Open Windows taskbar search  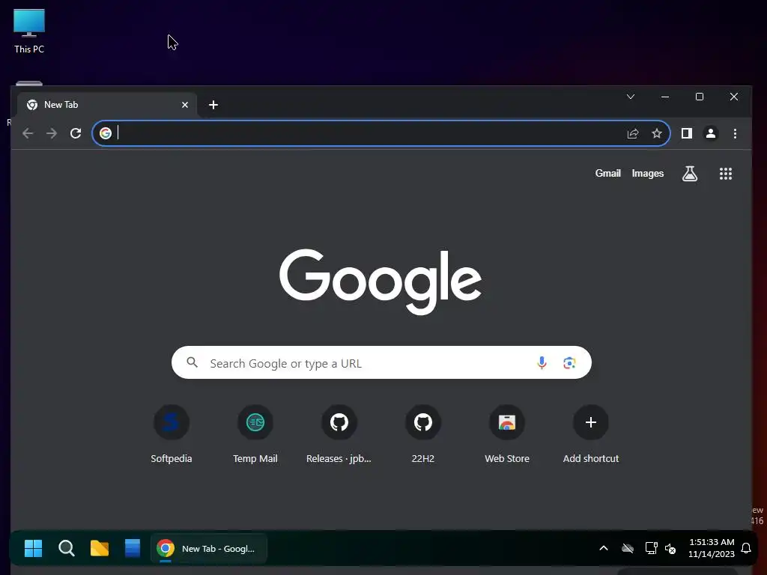point(67,549)
